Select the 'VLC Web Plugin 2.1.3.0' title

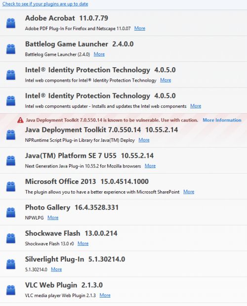pos(64,285)
